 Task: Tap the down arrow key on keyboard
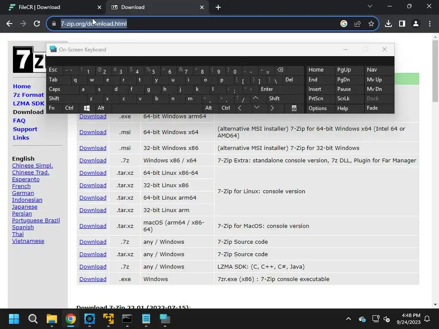(x=256, y=108)
